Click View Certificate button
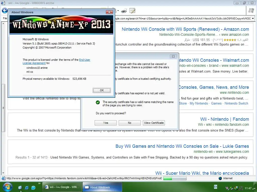Screen dimensions: 257x192 tap(154, 123)
